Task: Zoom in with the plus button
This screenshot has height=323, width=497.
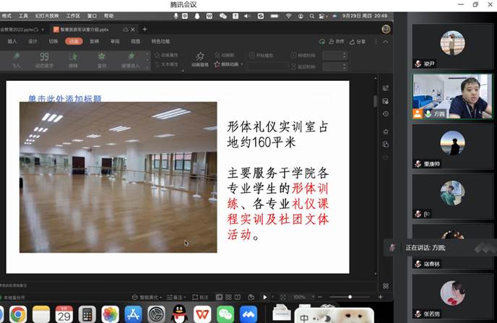Action: (381, 297)
